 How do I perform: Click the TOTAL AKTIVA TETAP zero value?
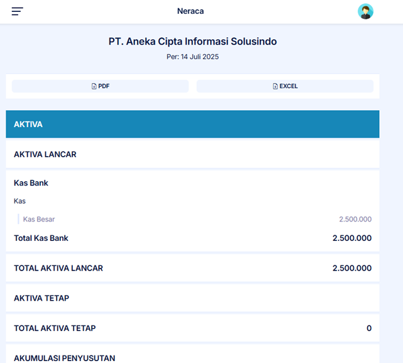coord(369,328)
